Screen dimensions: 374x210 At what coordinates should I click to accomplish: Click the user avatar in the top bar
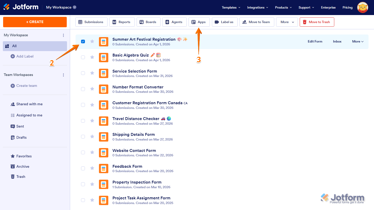tap(363, 7)
